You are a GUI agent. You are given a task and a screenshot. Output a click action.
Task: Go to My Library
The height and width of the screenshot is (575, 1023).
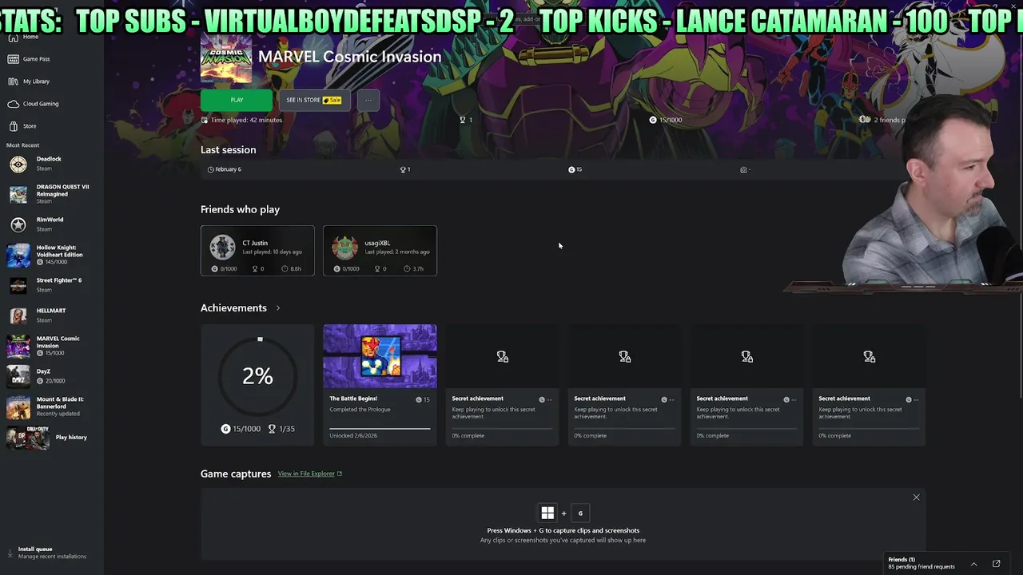36,81
